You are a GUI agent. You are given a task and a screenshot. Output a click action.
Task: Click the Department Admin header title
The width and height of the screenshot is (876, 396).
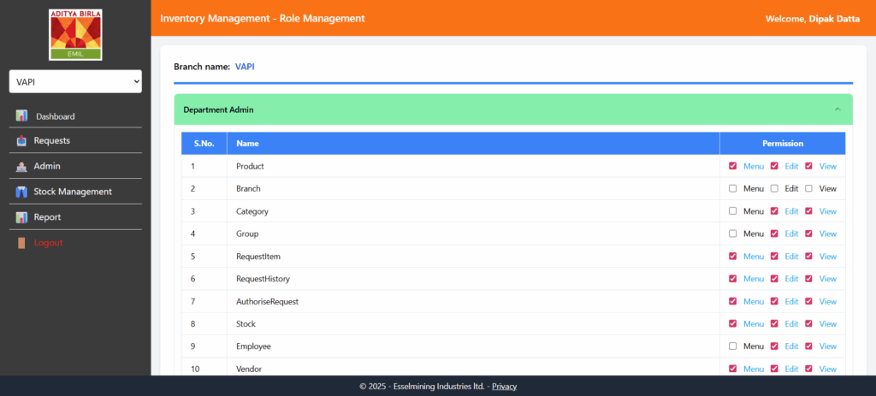coord(218,109)
